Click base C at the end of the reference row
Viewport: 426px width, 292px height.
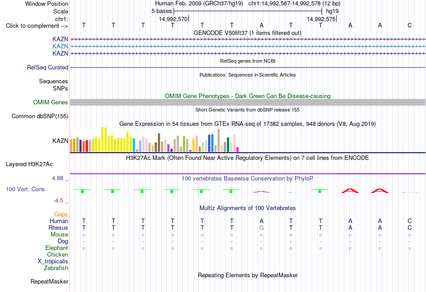409,25
